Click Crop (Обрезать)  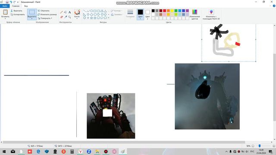pyautogui.click(x=44, y=11)
